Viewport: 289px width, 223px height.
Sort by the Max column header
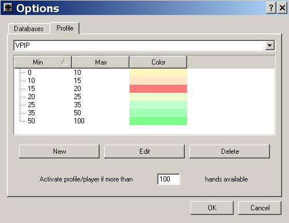point(101,62)
